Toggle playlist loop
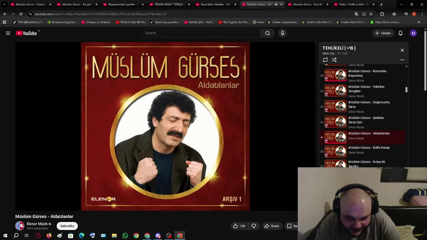 point(325,60)
